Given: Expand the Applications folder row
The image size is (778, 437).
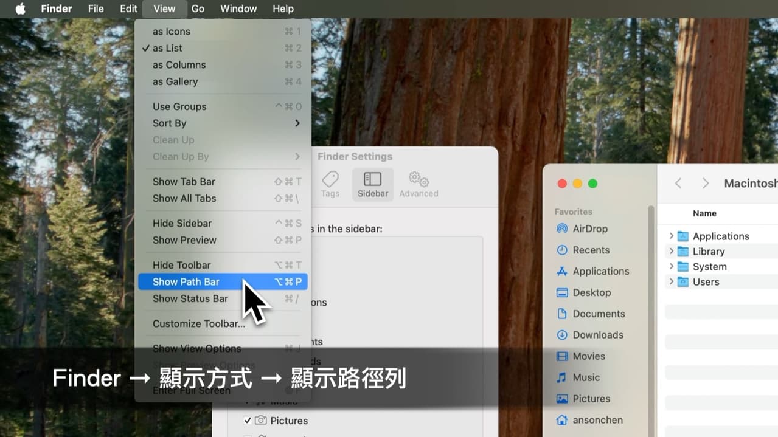Looking at the screenshot, I should pyautogui.click(x=671, y=236).
